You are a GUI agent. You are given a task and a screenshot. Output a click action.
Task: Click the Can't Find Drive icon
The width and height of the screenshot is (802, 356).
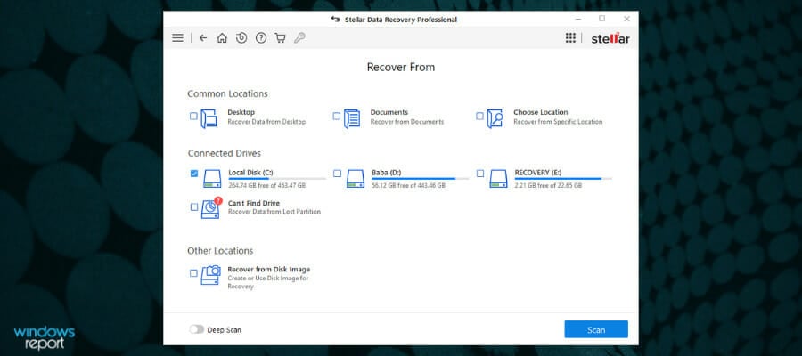(210, 208)
